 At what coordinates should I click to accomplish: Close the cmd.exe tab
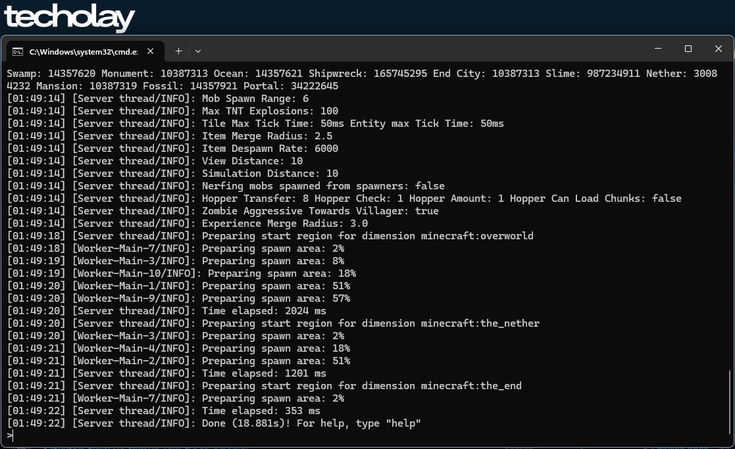(151, 51)
